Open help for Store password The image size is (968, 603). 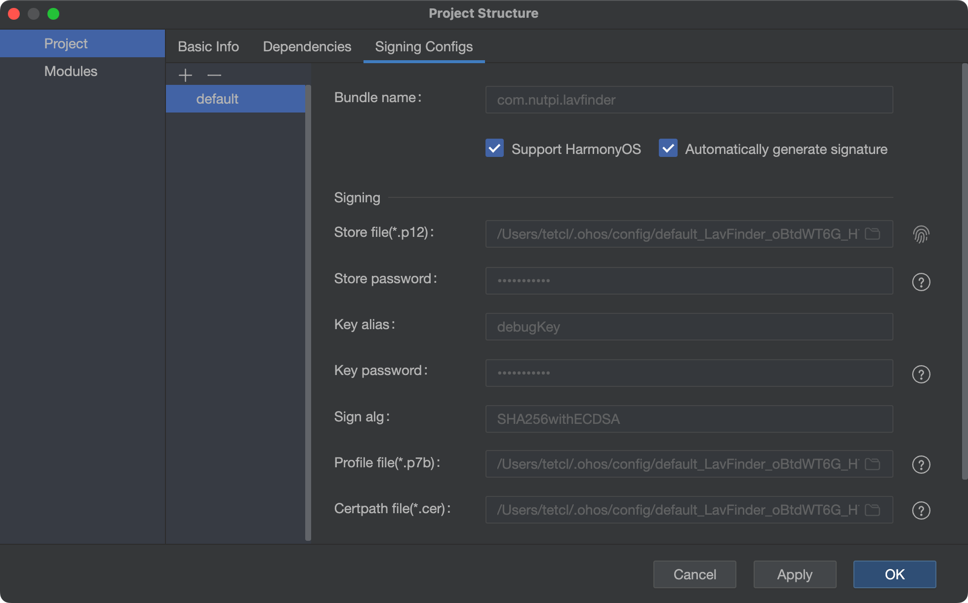tap(921, 282)
